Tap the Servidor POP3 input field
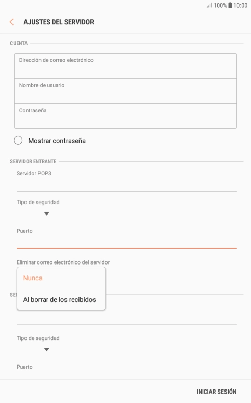 click(126, 185)
